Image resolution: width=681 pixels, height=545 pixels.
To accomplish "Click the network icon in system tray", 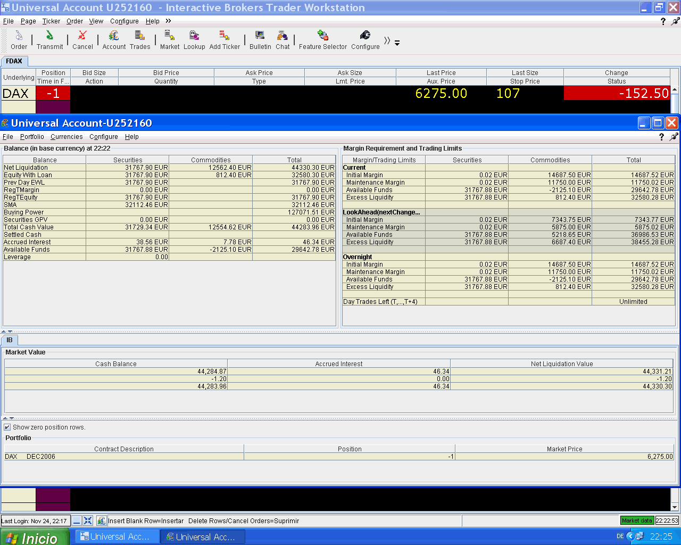I will [x=640, y=536].
